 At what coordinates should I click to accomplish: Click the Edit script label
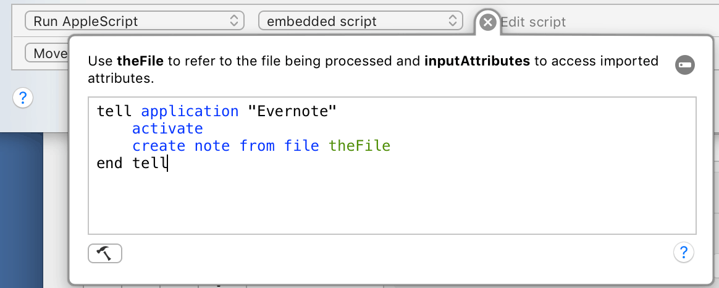533,22
